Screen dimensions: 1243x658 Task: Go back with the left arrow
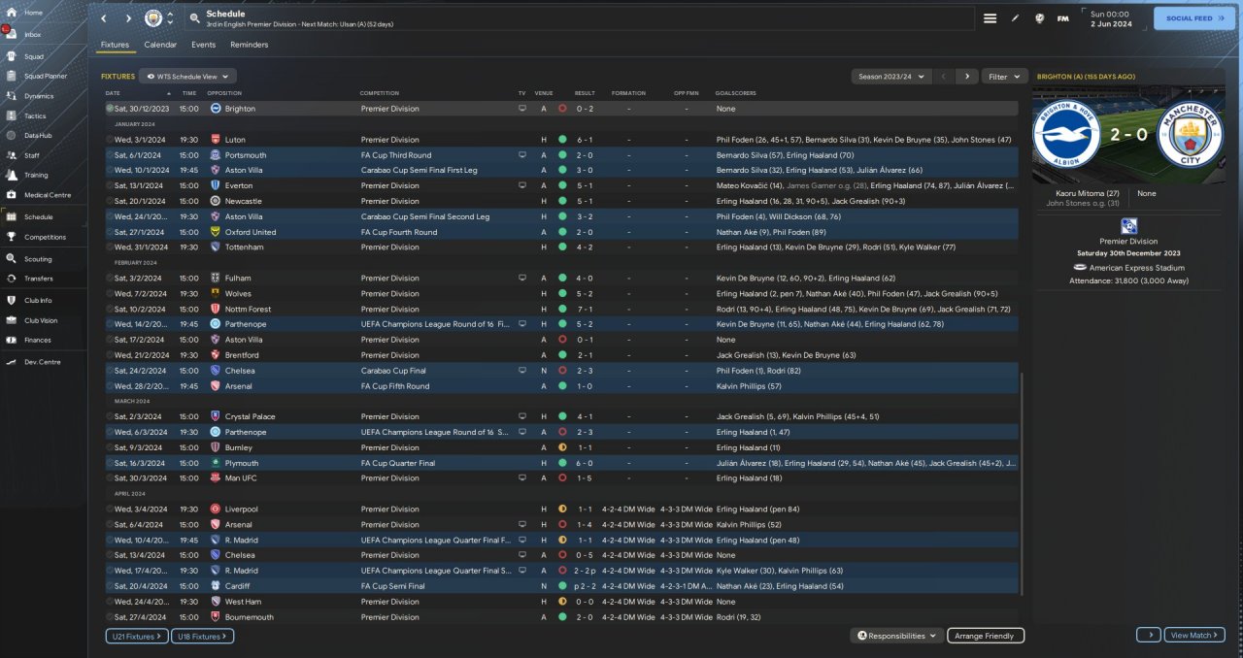(x=104, y=18)
